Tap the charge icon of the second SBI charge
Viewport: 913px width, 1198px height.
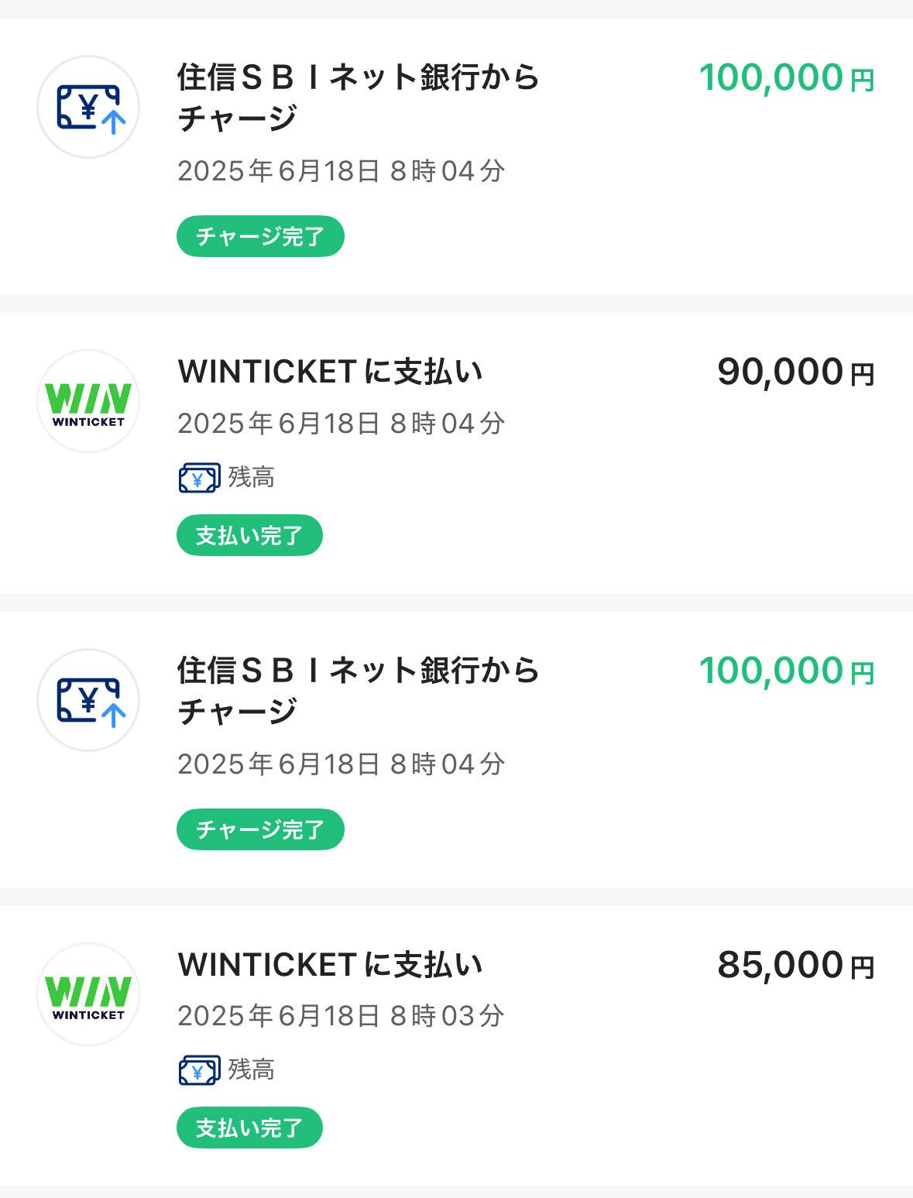coord(88,700)
